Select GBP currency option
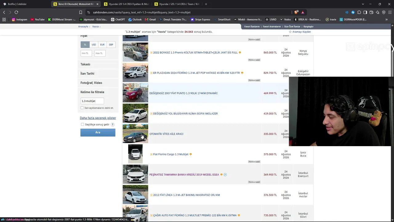The width and height of the screenshot is (394, 222). [111, 45]
